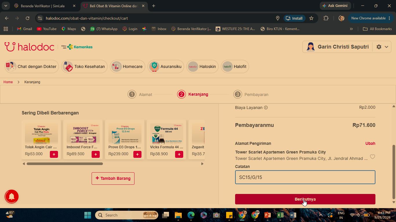The image size is (396, 222).
Task: Toggle the heart icon to favorite address
Action: click(373, 157)
